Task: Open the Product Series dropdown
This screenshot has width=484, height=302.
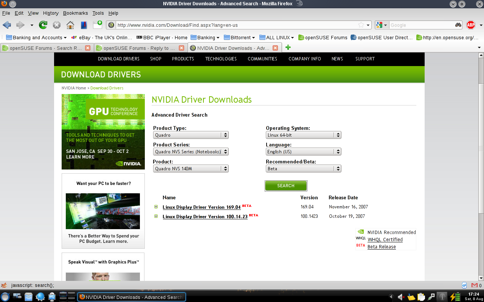Action: 191,151
